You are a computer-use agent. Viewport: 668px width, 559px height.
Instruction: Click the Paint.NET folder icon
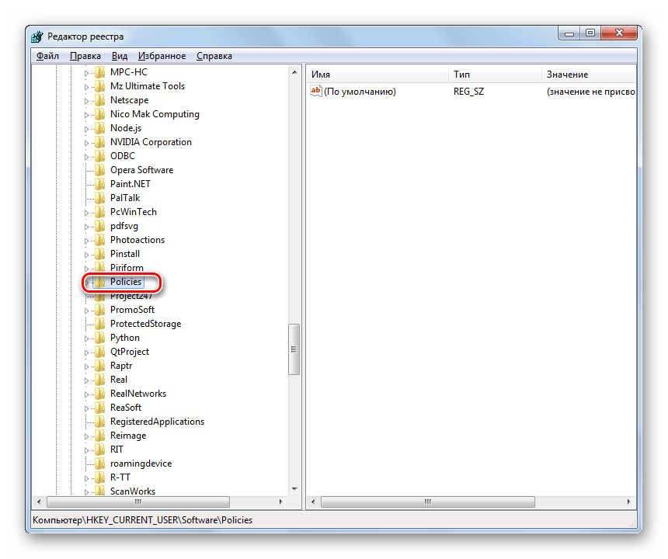click(100, 184)
